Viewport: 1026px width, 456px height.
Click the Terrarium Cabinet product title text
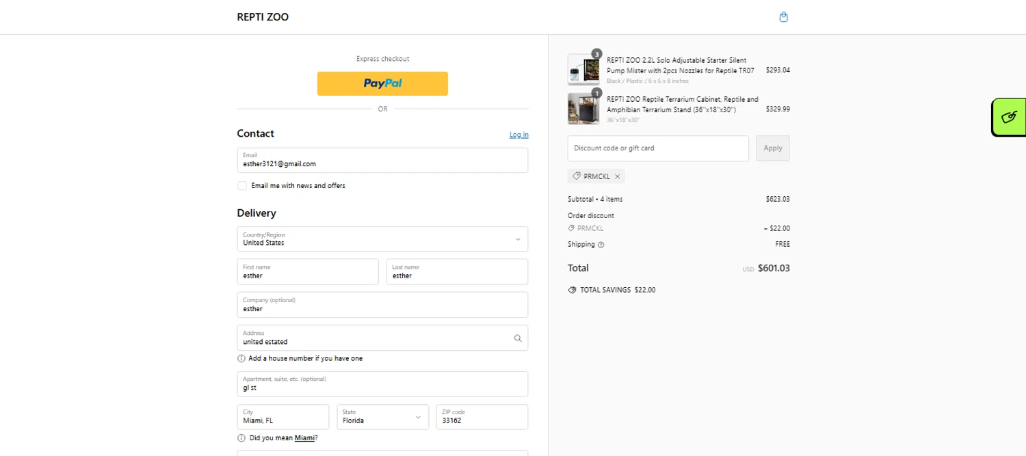(x=683, y=105)
